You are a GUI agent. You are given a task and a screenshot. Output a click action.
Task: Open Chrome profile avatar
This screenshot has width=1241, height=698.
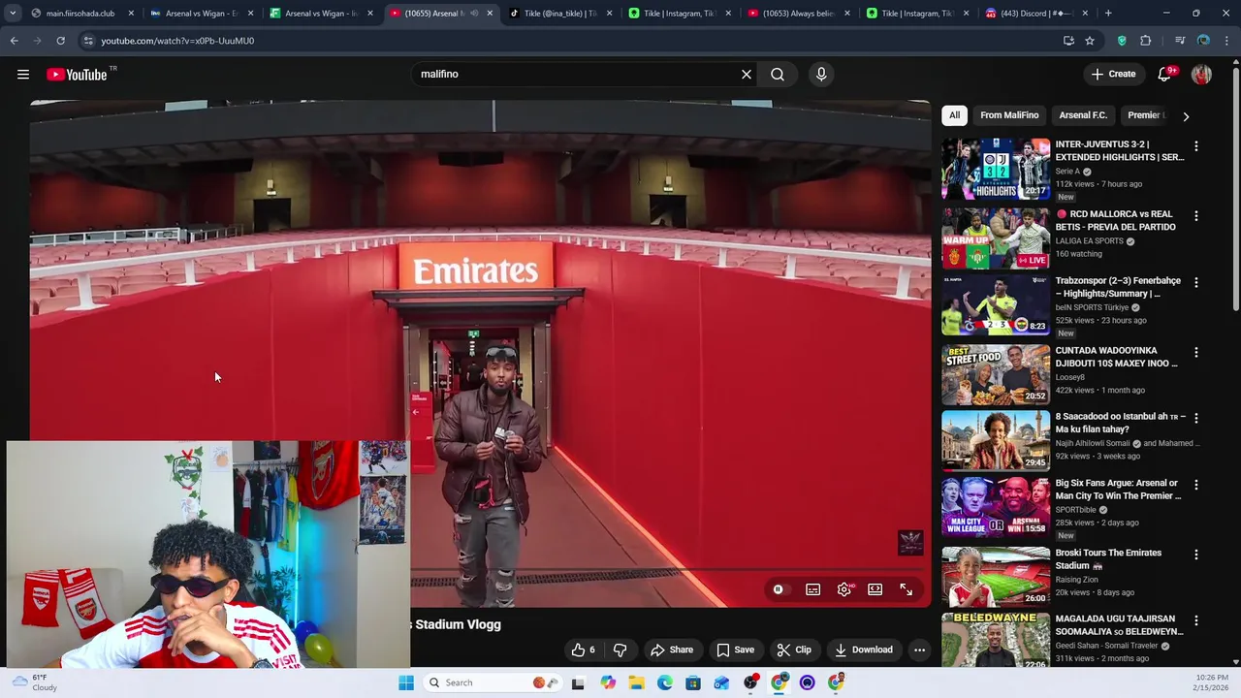coord(1204,41)
